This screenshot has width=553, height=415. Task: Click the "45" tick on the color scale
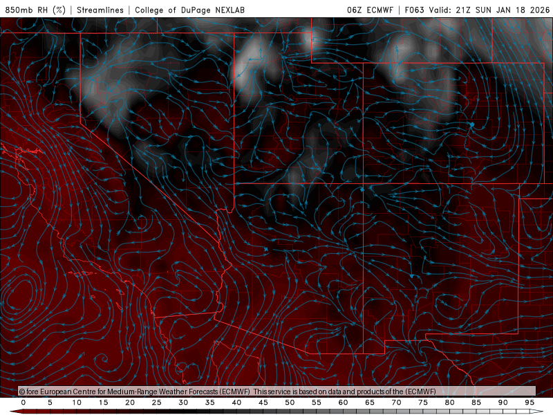tap(263, 403)
